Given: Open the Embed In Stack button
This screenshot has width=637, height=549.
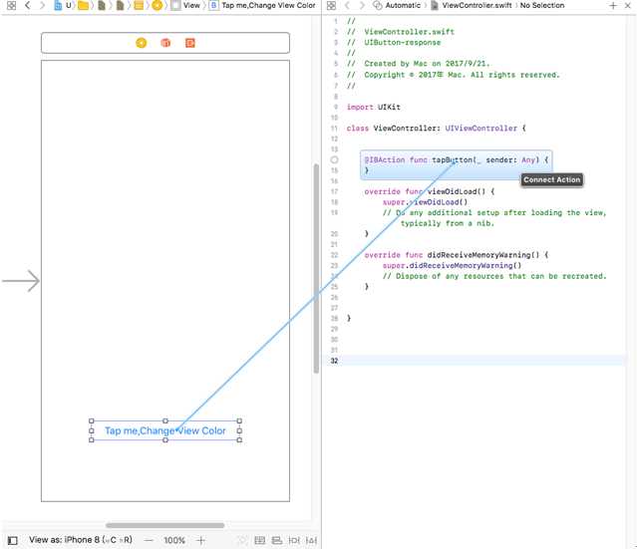Looking at the screenshot, I should [x=259, y=540].
